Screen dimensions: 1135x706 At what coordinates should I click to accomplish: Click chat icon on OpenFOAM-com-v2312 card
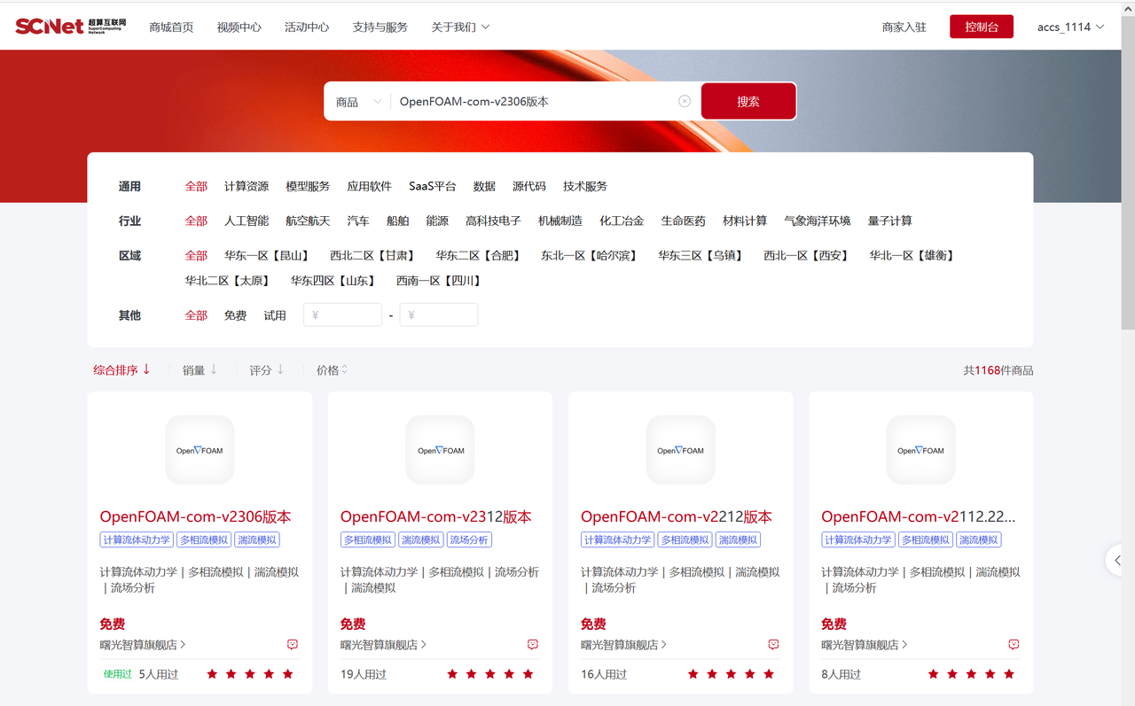(x=533, y=645)
